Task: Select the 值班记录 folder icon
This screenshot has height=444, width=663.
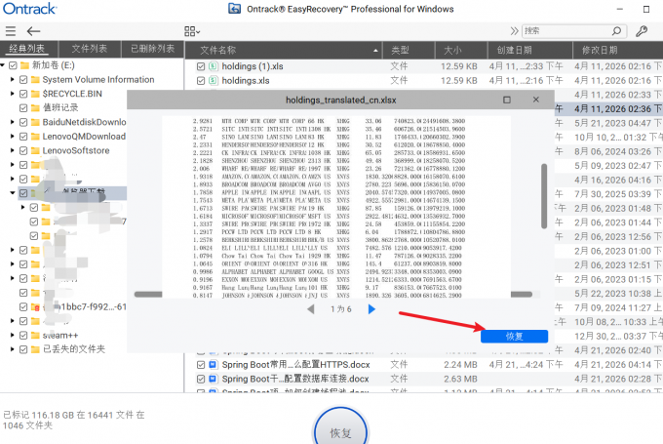Action: [35, 108]
